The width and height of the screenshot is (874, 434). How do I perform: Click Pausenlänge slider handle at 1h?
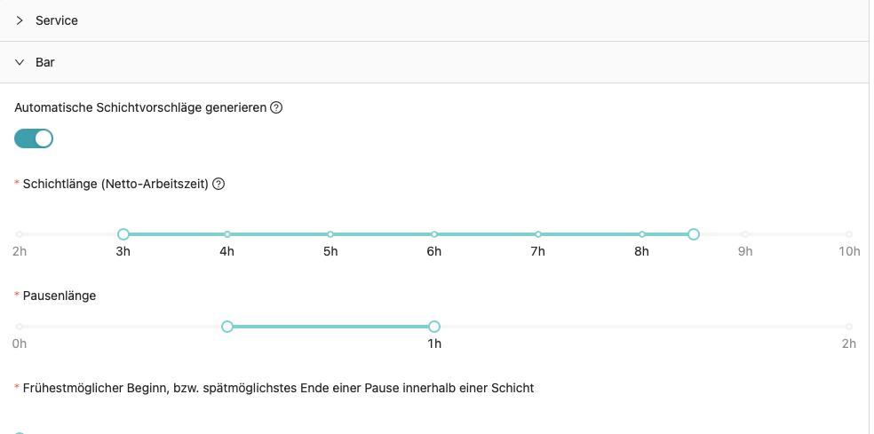[434, 327]
